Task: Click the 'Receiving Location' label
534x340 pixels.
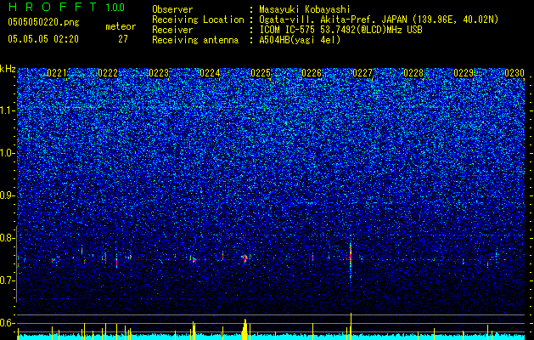Action: pyautogui.click(x=198, y=20)
